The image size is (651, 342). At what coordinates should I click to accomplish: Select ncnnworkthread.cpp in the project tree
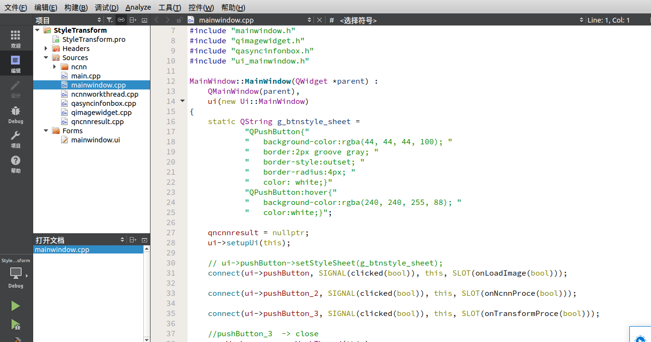tap(104, 94)
